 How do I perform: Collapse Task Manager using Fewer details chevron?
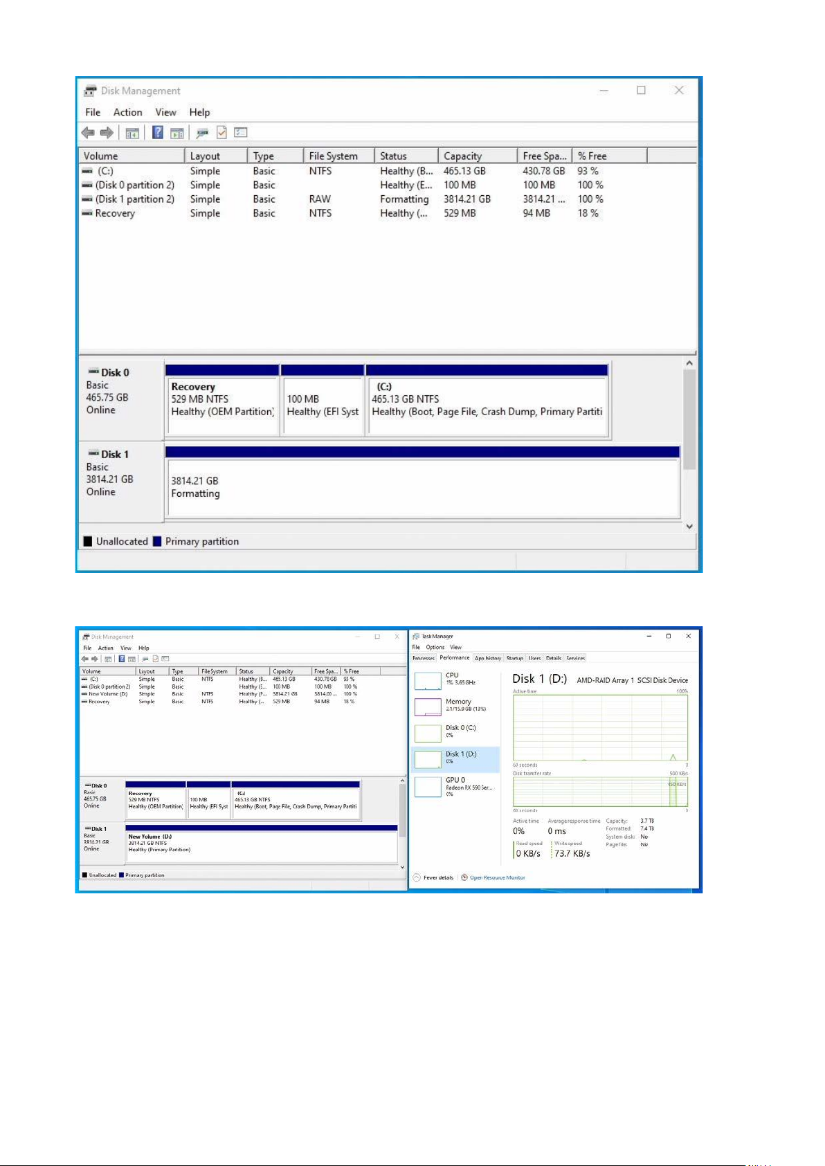(417, 877)
